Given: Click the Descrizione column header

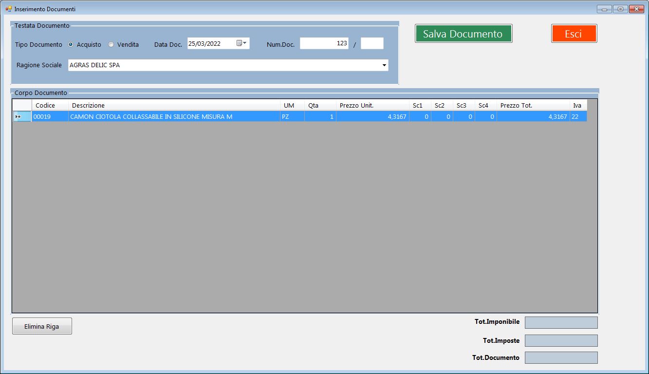Looking at the screenshot, I should pos(174,106).
